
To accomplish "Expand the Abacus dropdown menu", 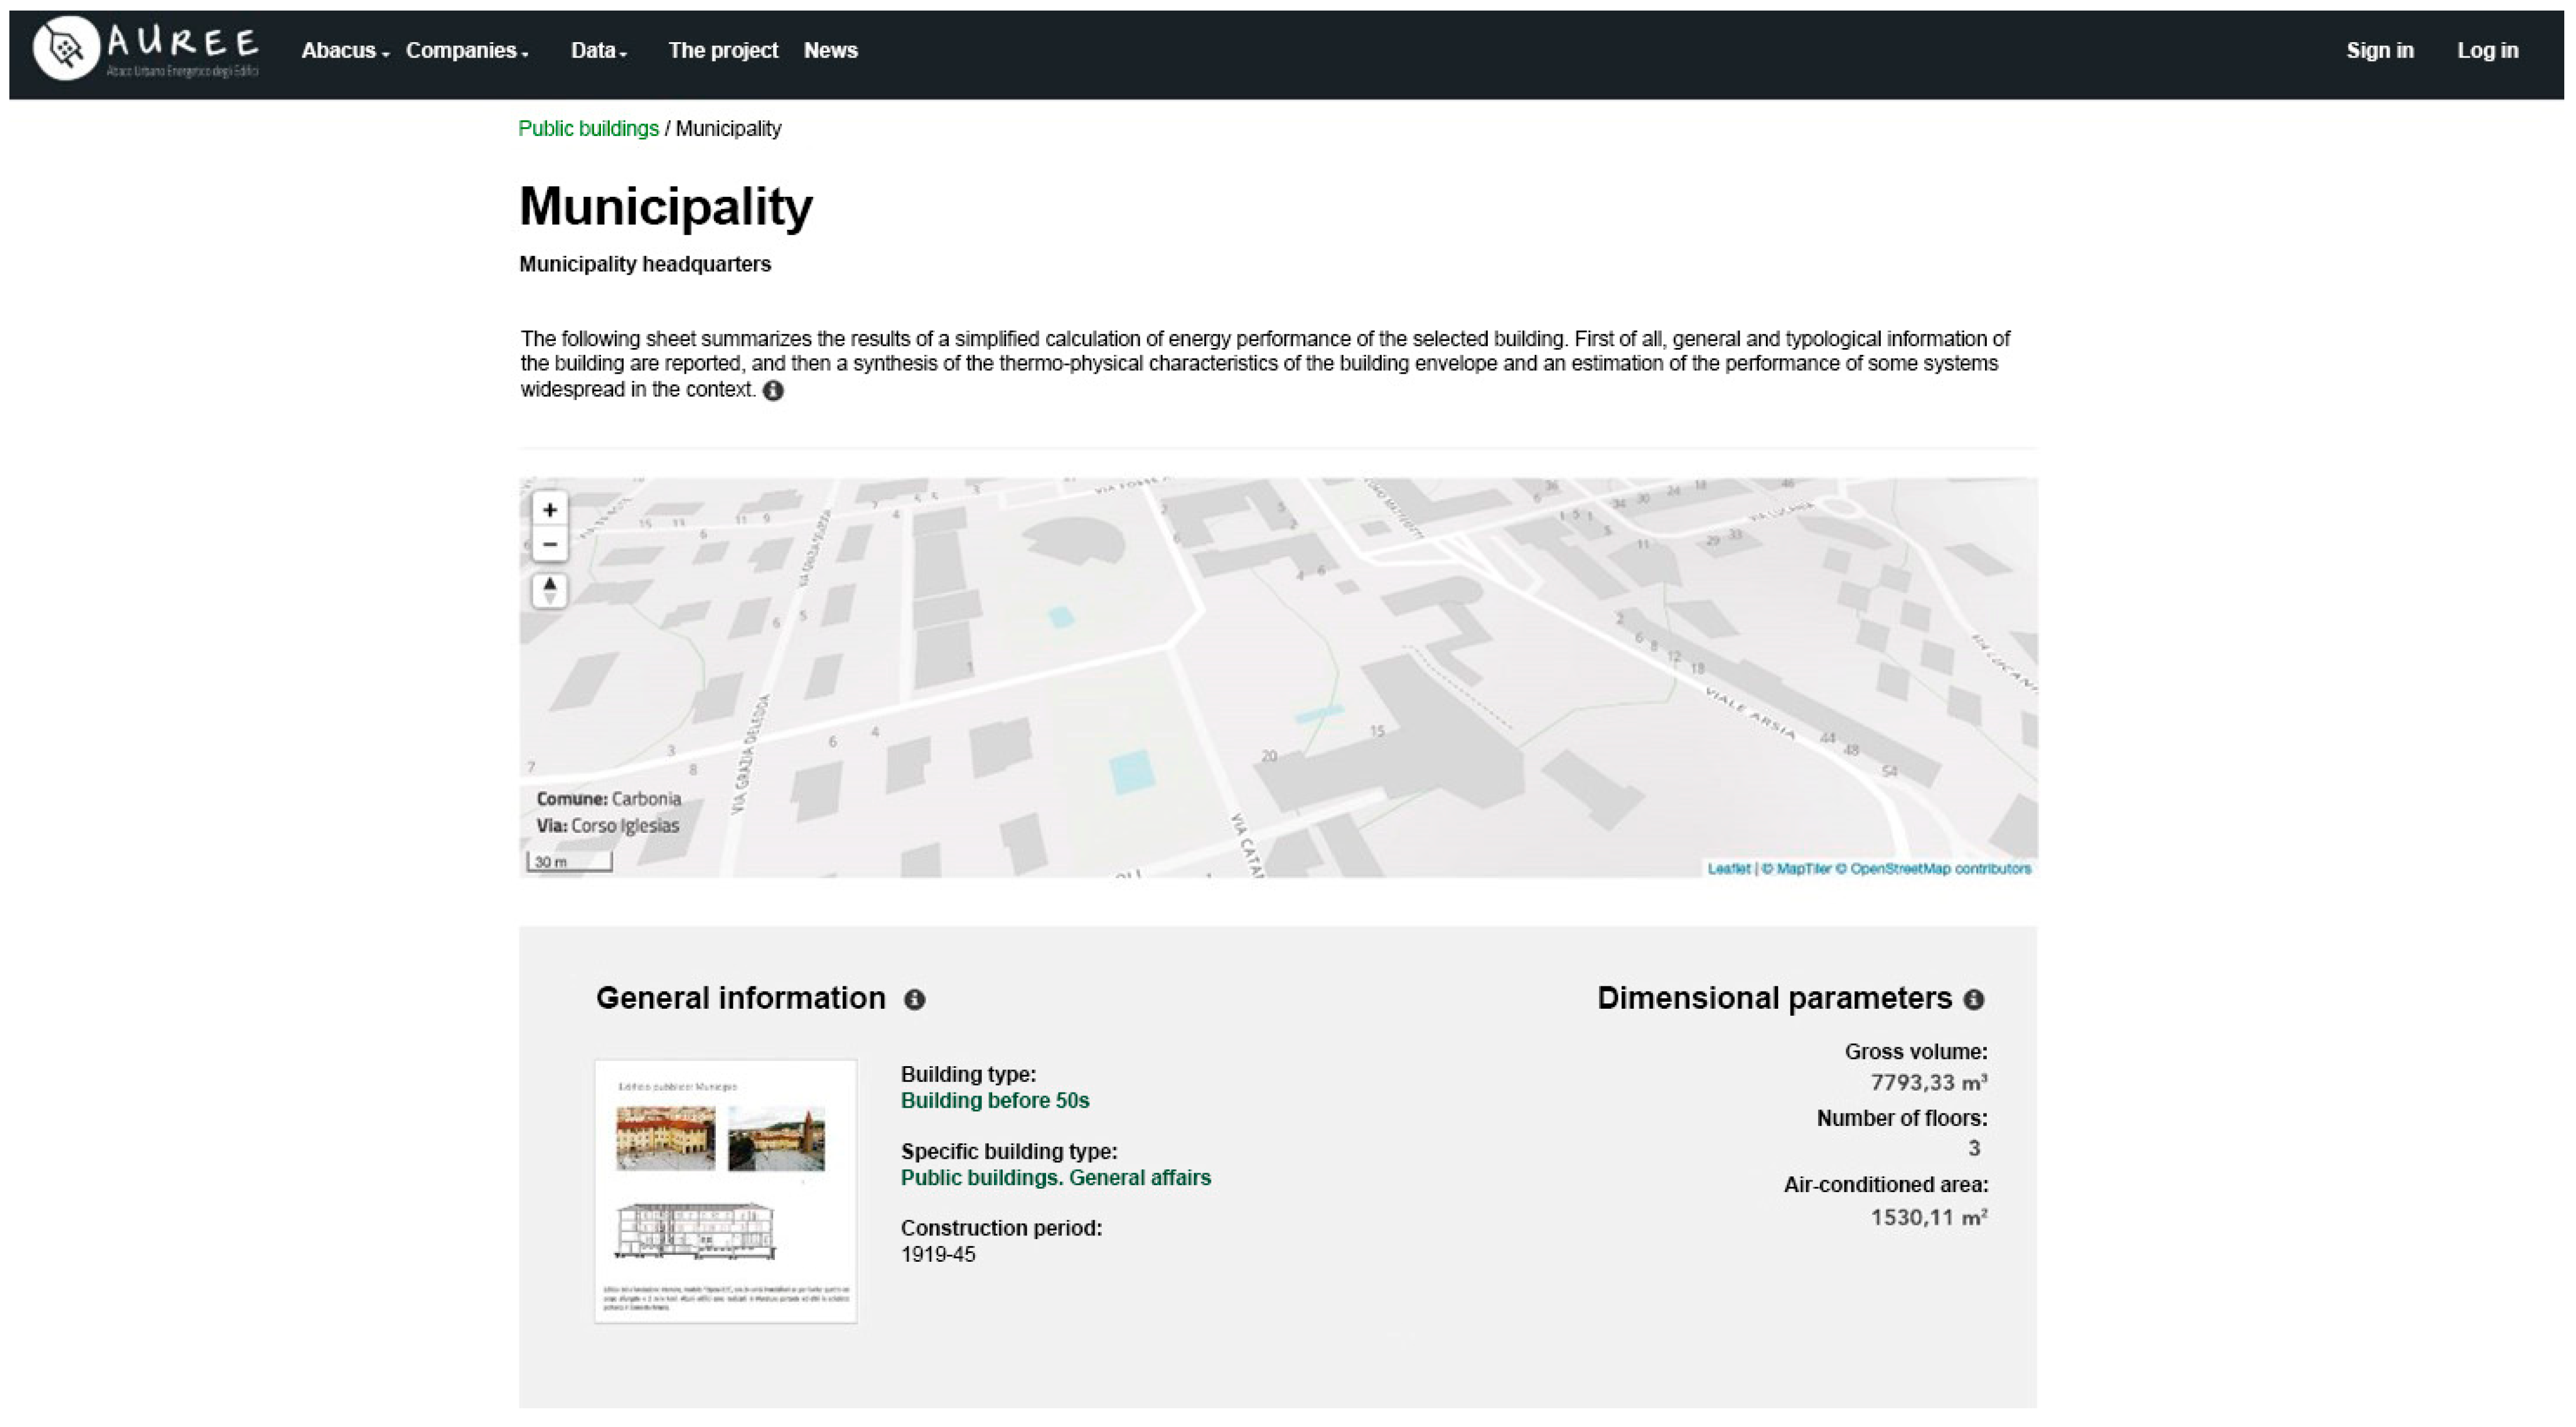I will pyautogui.click(x=344, y=50).
